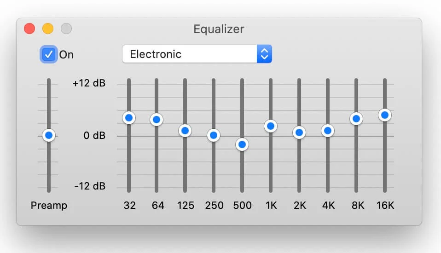Screen dimensions: 441x253
Task: Click the 16K band slider knob
Action: [384, 115]
